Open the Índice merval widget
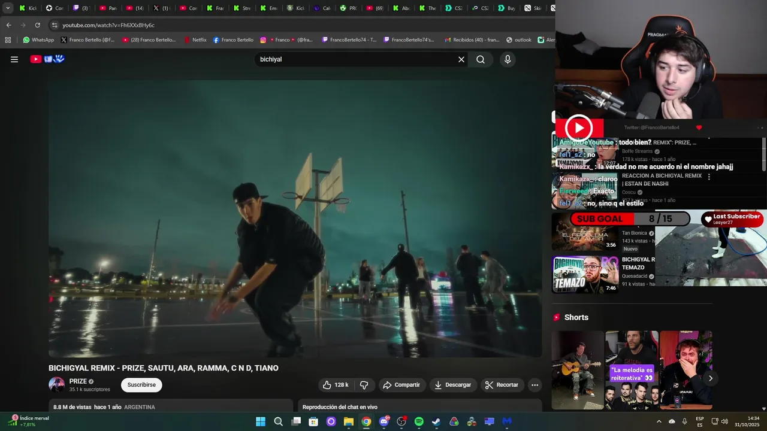The width and height of the screenshot is (767, 431). tap(29, 421)
